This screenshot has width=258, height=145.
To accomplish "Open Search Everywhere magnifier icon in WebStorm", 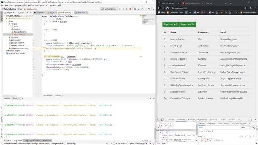I will (154, 9).
